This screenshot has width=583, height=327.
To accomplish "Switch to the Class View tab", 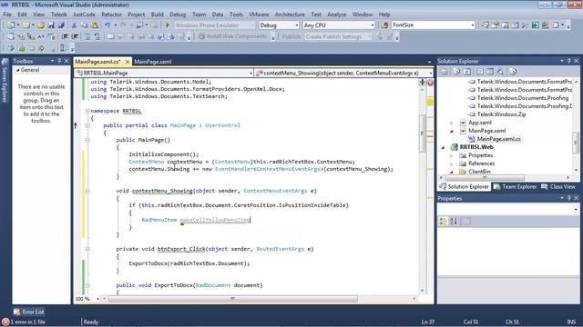I will pos(558,186).
